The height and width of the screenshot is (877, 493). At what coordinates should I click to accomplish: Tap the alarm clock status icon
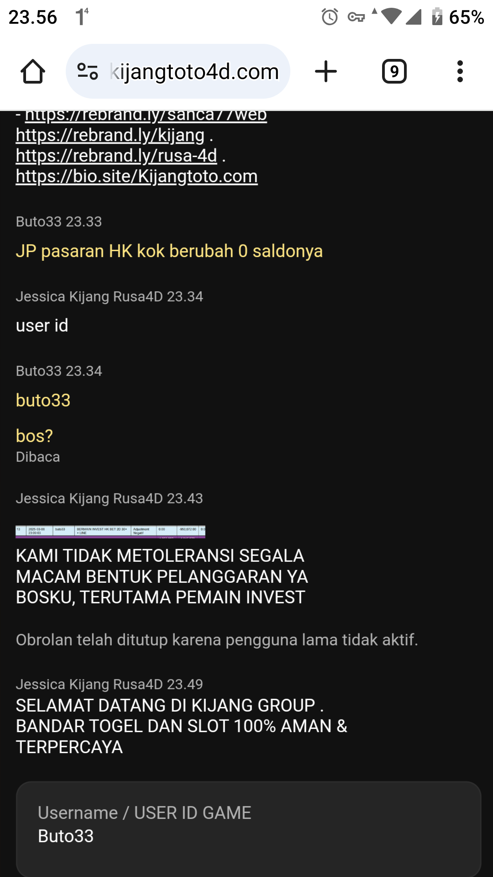pos(330,17)
